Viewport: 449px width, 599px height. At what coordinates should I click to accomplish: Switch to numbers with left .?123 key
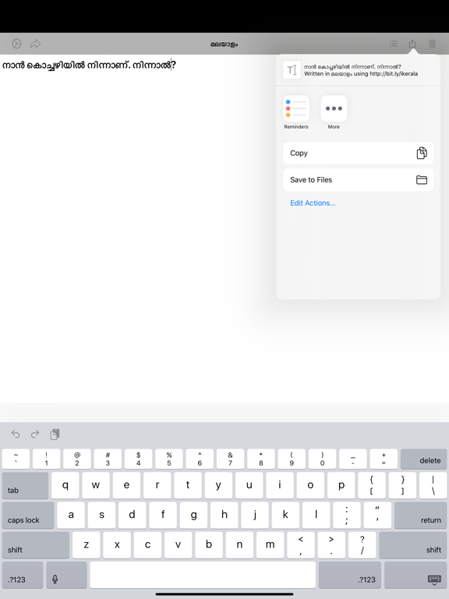(x=23, y=575)
